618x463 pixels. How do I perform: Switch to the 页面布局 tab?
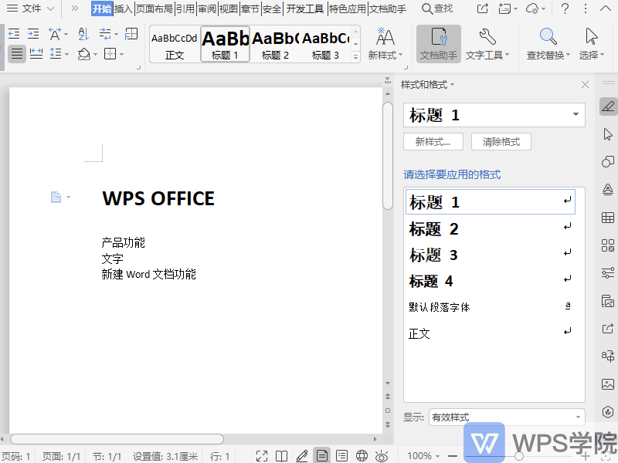tap(154, 8)
